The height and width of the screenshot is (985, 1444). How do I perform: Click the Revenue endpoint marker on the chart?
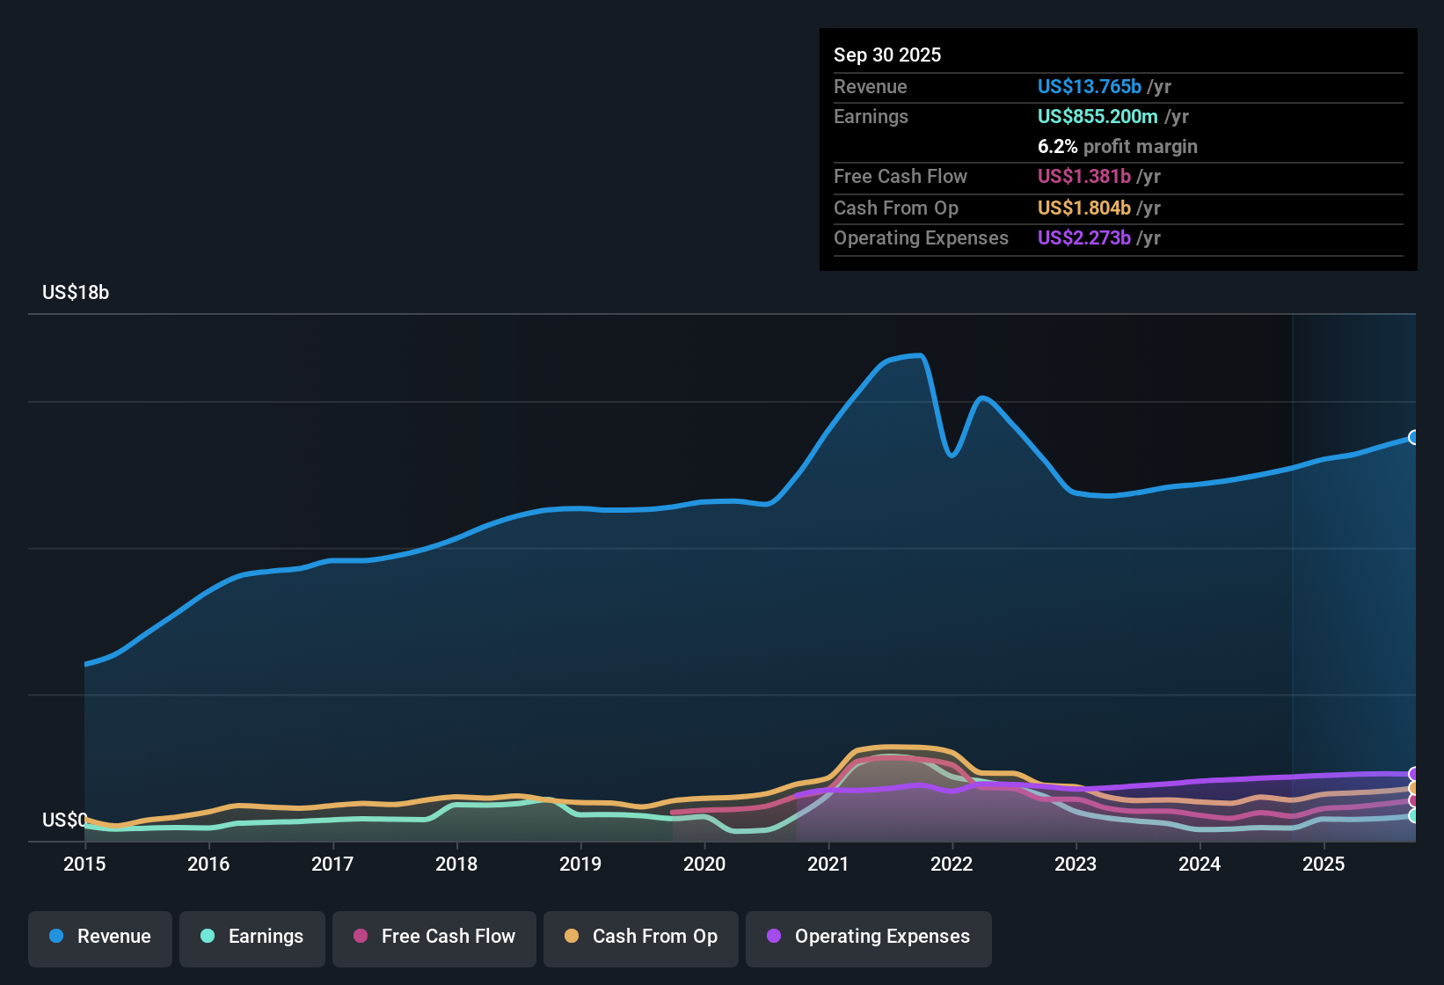click(x=1414, y=437)
